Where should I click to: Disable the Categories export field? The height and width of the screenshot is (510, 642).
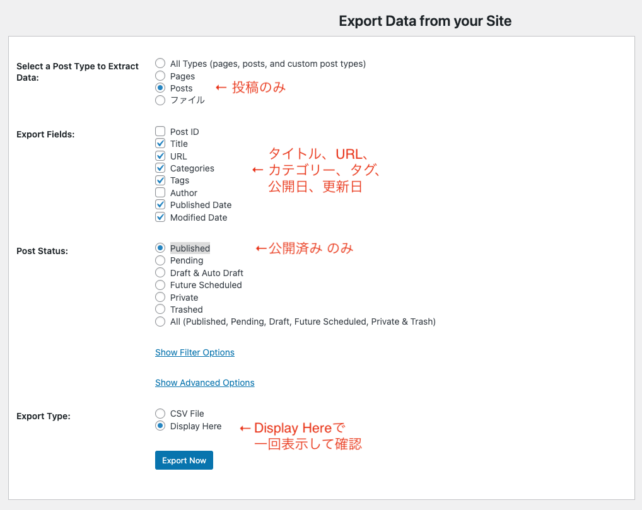pyautogui.click(x=160, y=168)
